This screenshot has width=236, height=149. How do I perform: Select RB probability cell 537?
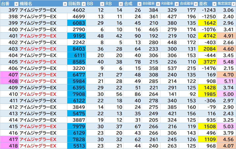coord(170,68)
